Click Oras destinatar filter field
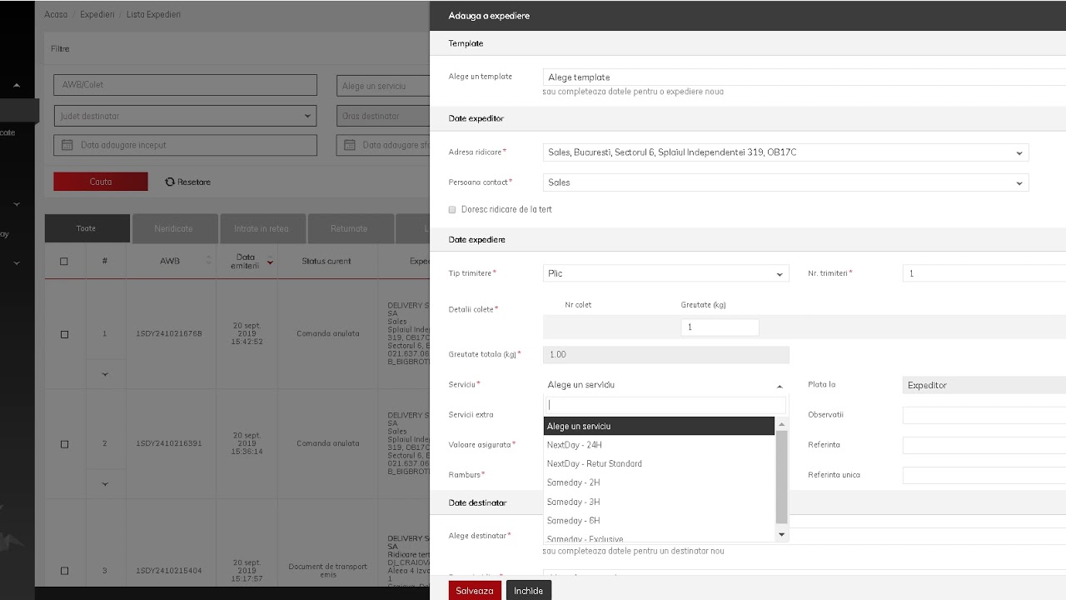Viewport: 1066px width, 600px height. click(383, 117)
